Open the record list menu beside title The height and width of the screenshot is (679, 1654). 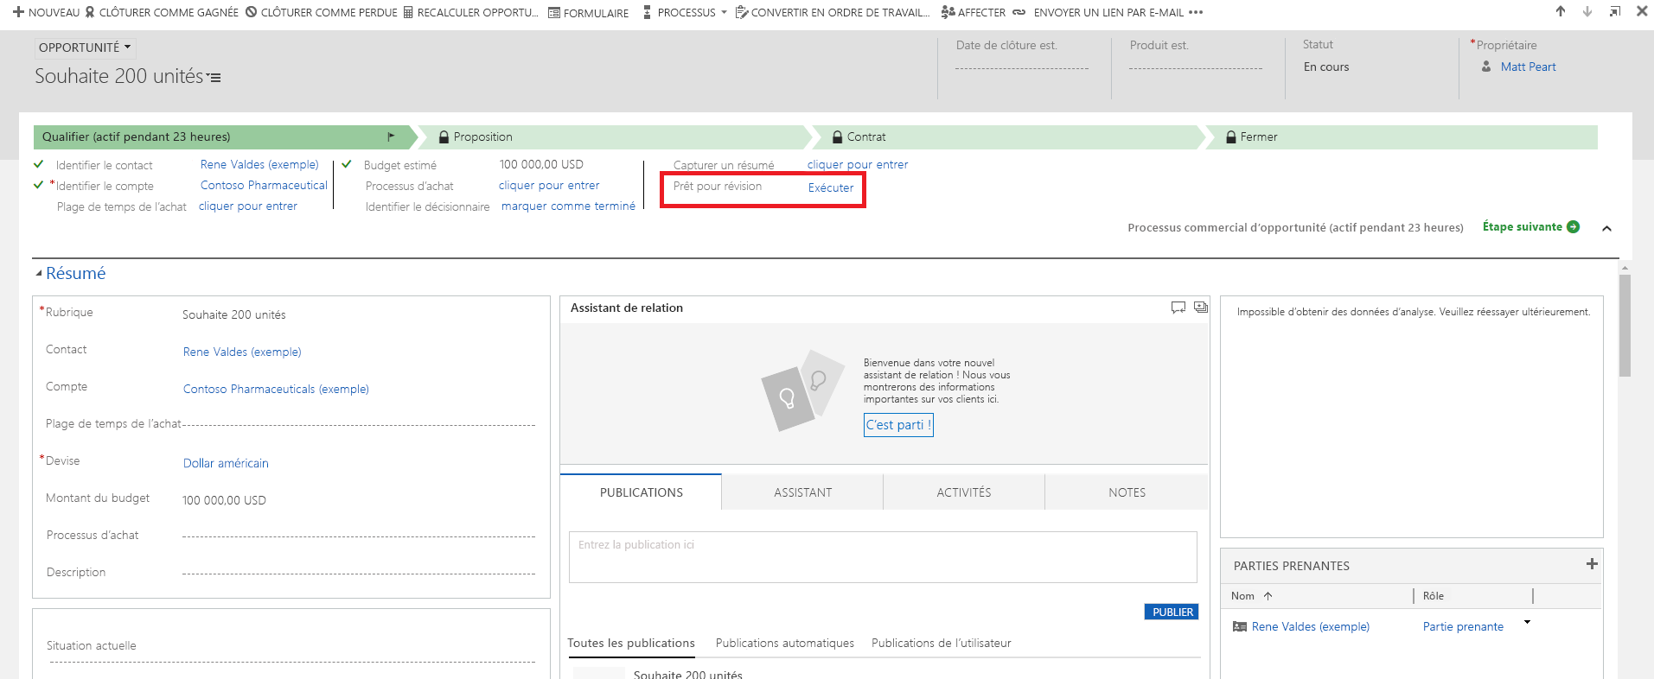214,78
